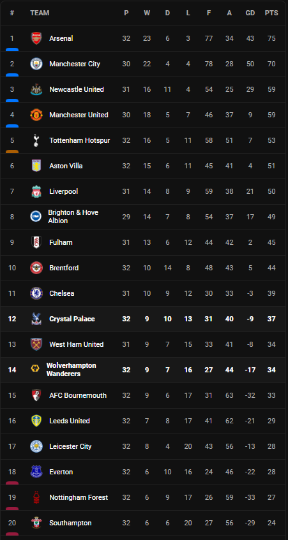Click the blue marker under position 1

pos(12,50)
